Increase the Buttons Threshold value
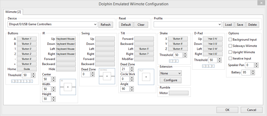This screenshot has height=116, width=267. pos(34,74)
